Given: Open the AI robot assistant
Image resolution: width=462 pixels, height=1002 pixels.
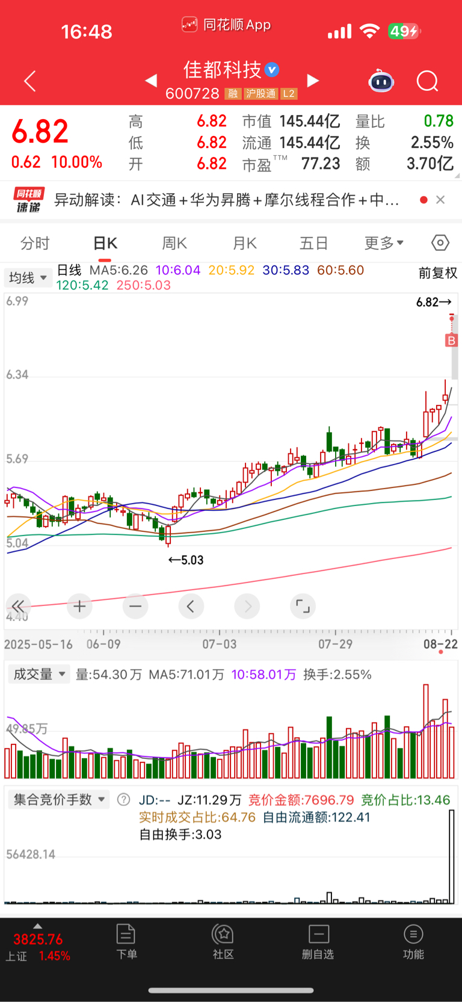Looking at the screenshot, I should 381,81.
